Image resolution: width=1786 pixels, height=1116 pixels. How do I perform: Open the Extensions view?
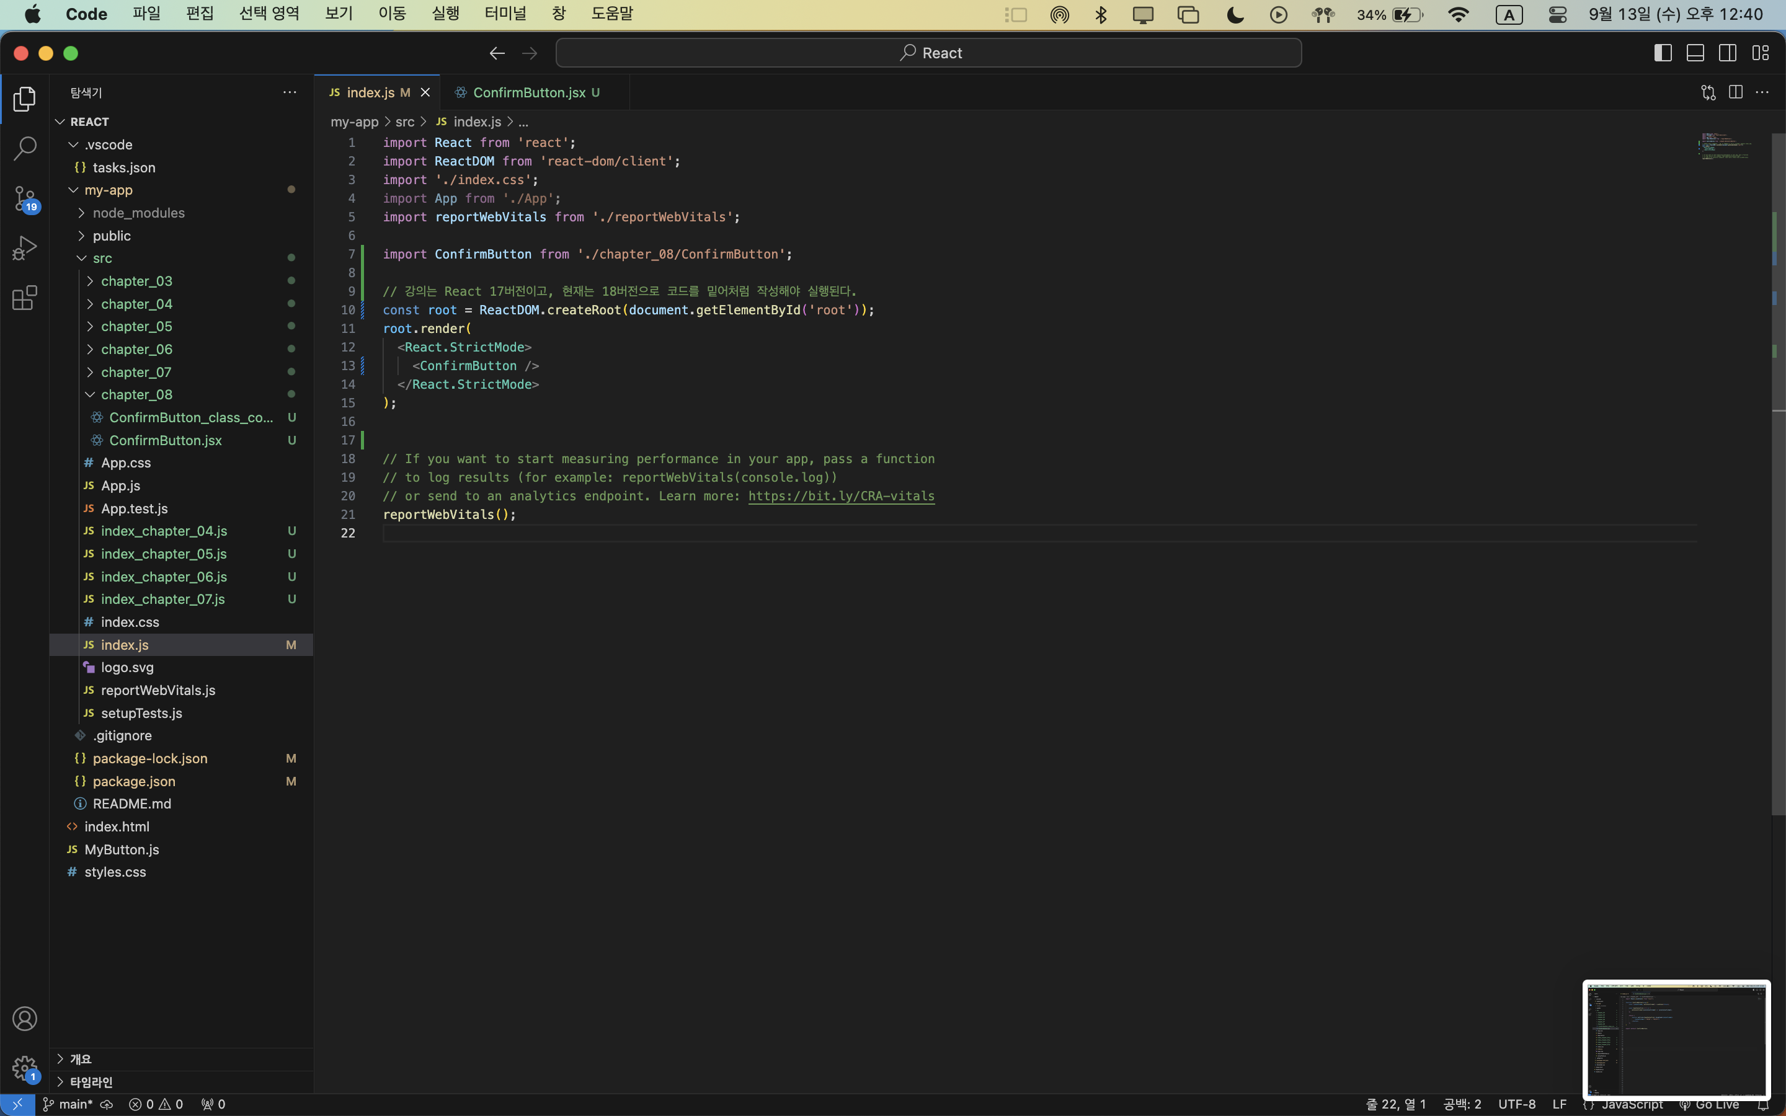point(24,298)
